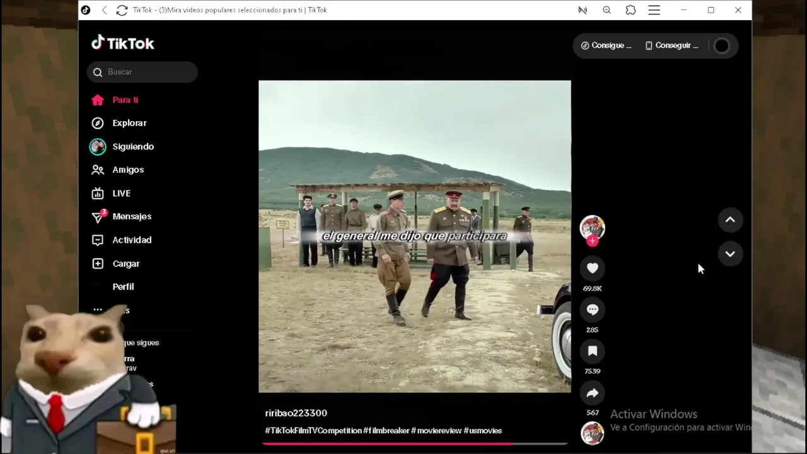Open the Para ti feed home icon
This screenshot has height=454, width=807.
point(97,100)
